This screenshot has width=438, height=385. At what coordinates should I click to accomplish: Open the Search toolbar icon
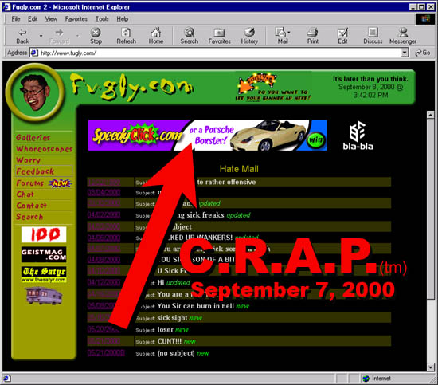tap(189, 37)
